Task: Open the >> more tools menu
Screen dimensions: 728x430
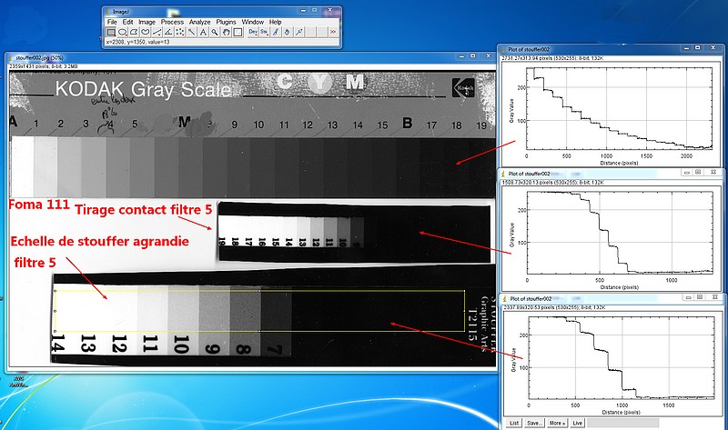Action: [333, 32]
